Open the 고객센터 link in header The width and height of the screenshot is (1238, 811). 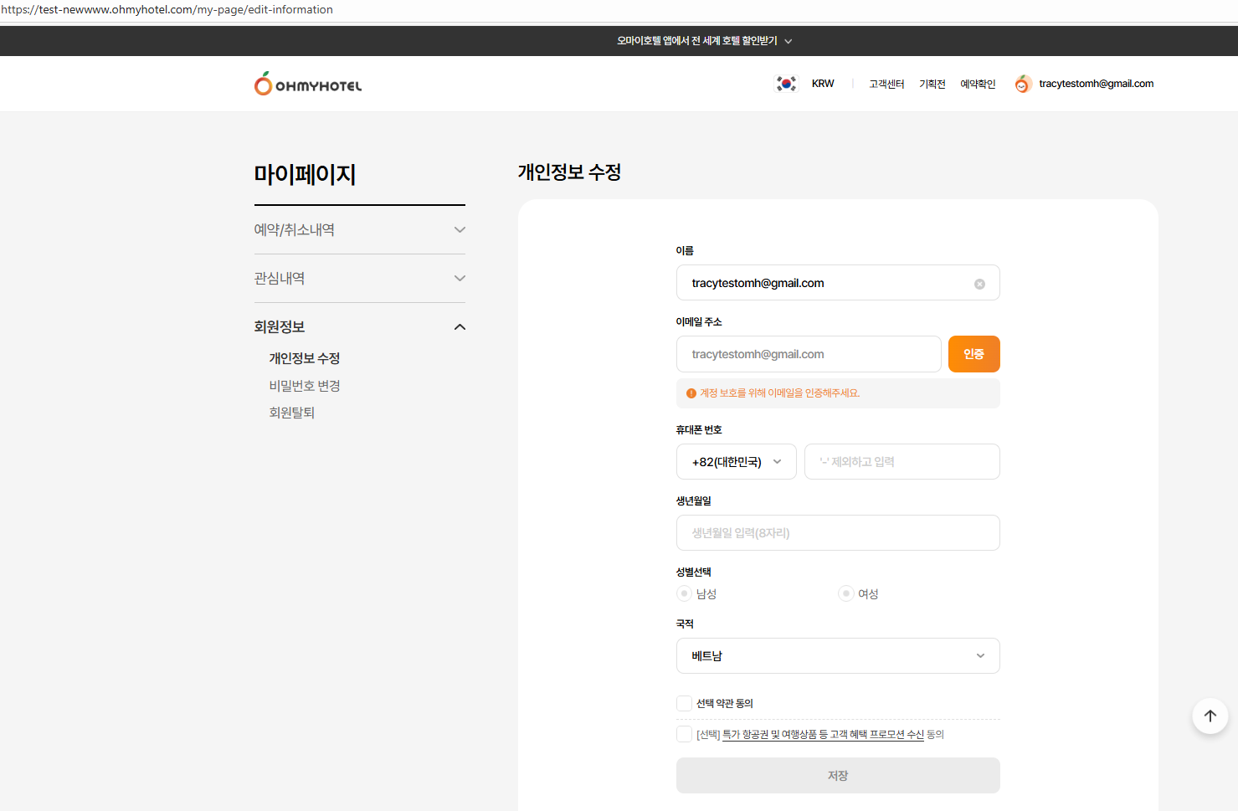click(886, 84)
